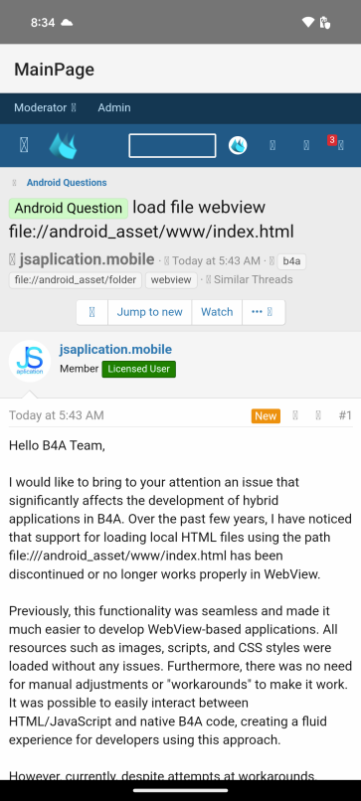Tap the breadcrumb home icon before Android Questions

[14, 183]
